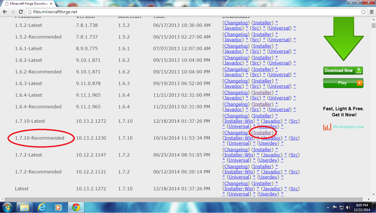Switch to Chrome on the taskbar
Viewport: 376px width, 213px height.
76,207
